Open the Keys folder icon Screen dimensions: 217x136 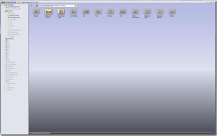coord(86,11)
